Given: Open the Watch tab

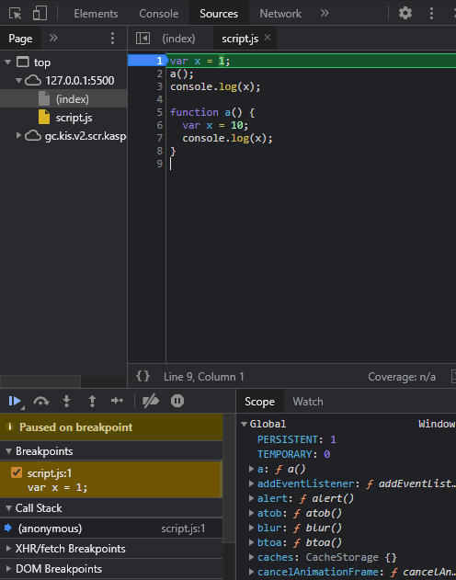Looking at the screenshot, I should pos(308,402).
